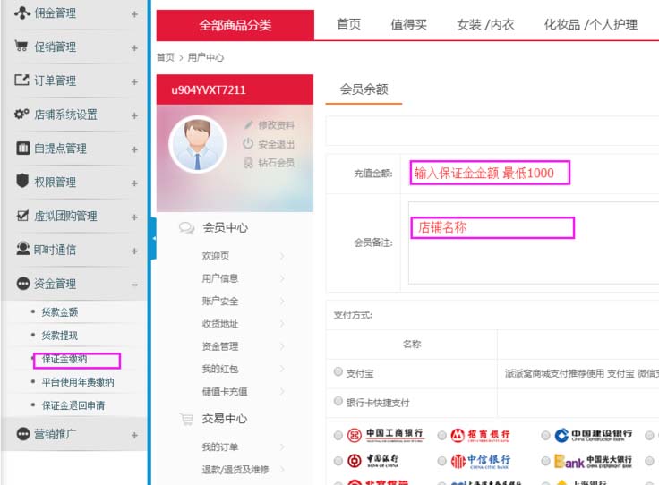Click the 中信银行 logo
This screenshot has width=659, height=485.
pyautogui.click(x=481, y=461)
